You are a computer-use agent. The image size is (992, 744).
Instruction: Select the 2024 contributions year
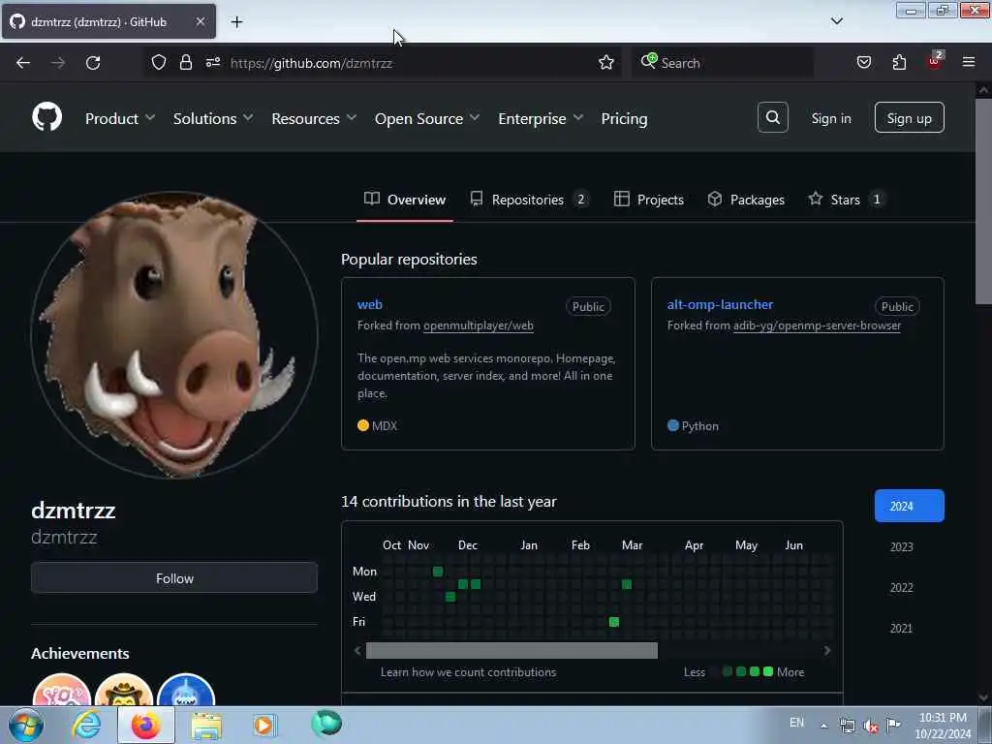pos(909,506)
